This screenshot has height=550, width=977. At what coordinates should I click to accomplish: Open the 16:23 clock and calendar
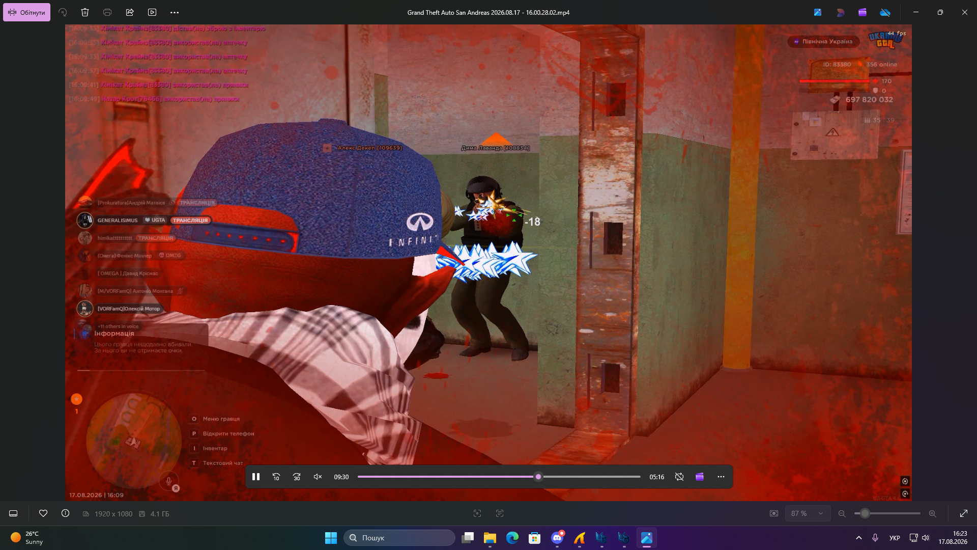pos(953,538)
